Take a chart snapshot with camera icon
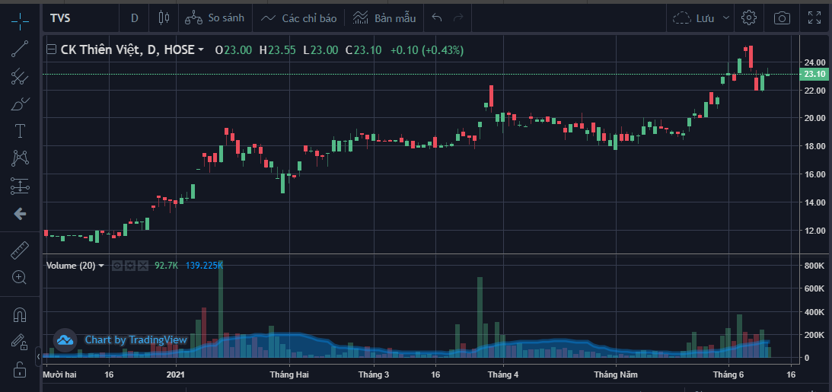 (782, 18)
